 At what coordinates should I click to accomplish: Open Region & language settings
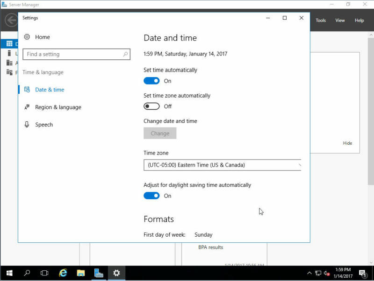58,107
